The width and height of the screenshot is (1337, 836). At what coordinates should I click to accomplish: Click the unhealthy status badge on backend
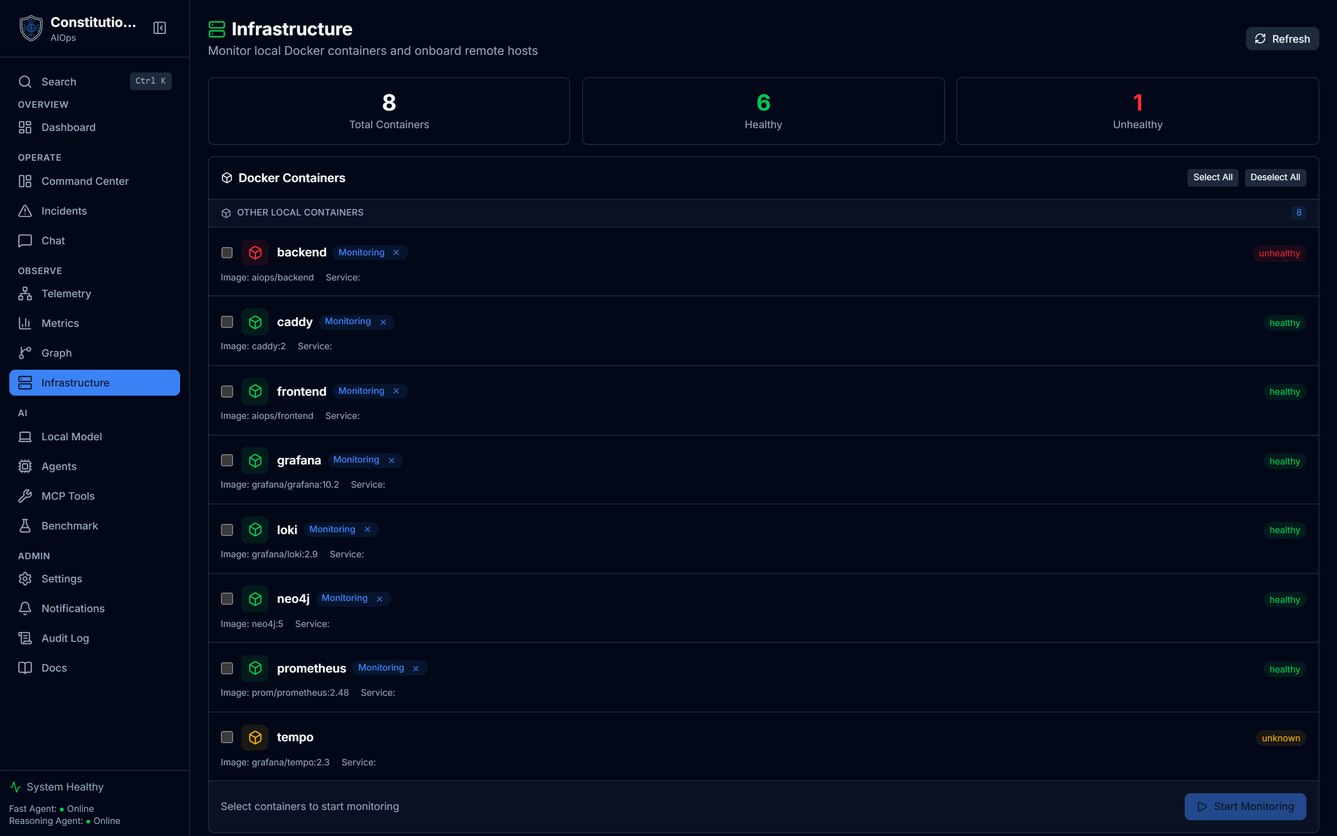coord(1279,253)
